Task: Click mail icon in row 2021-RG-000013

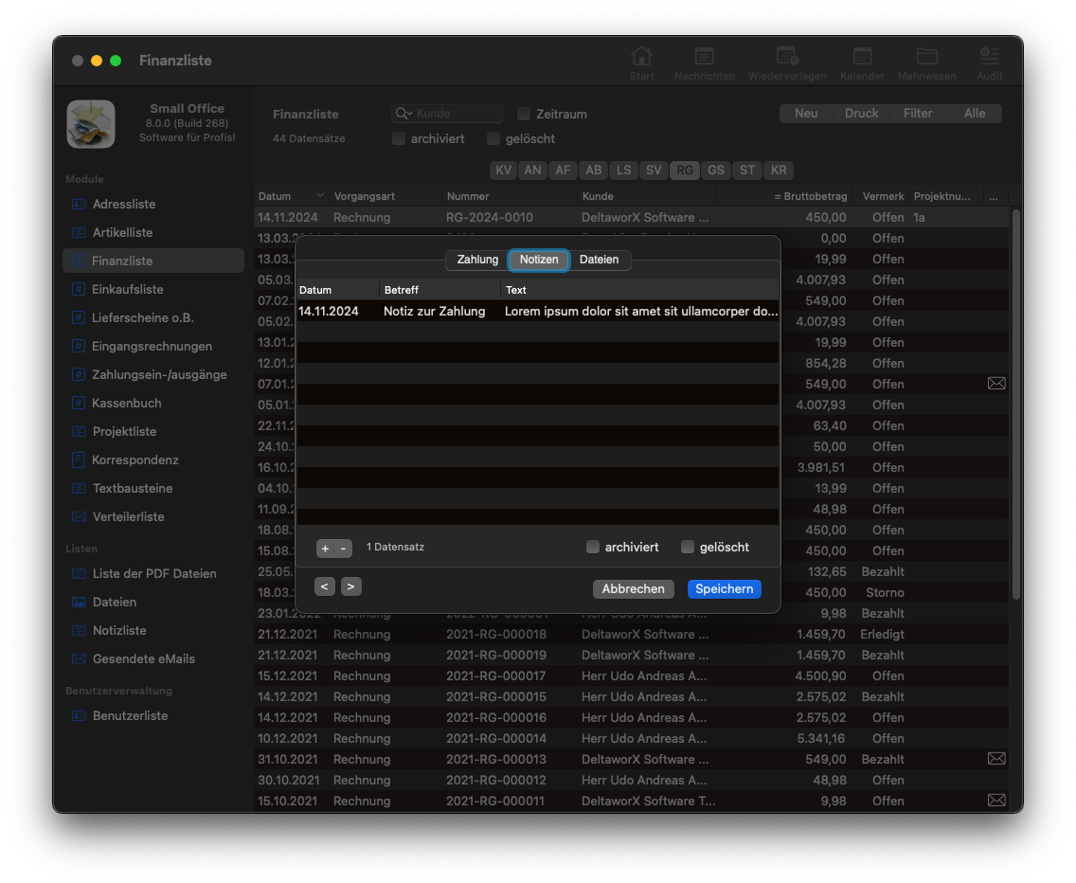Action: pos(996,759)
